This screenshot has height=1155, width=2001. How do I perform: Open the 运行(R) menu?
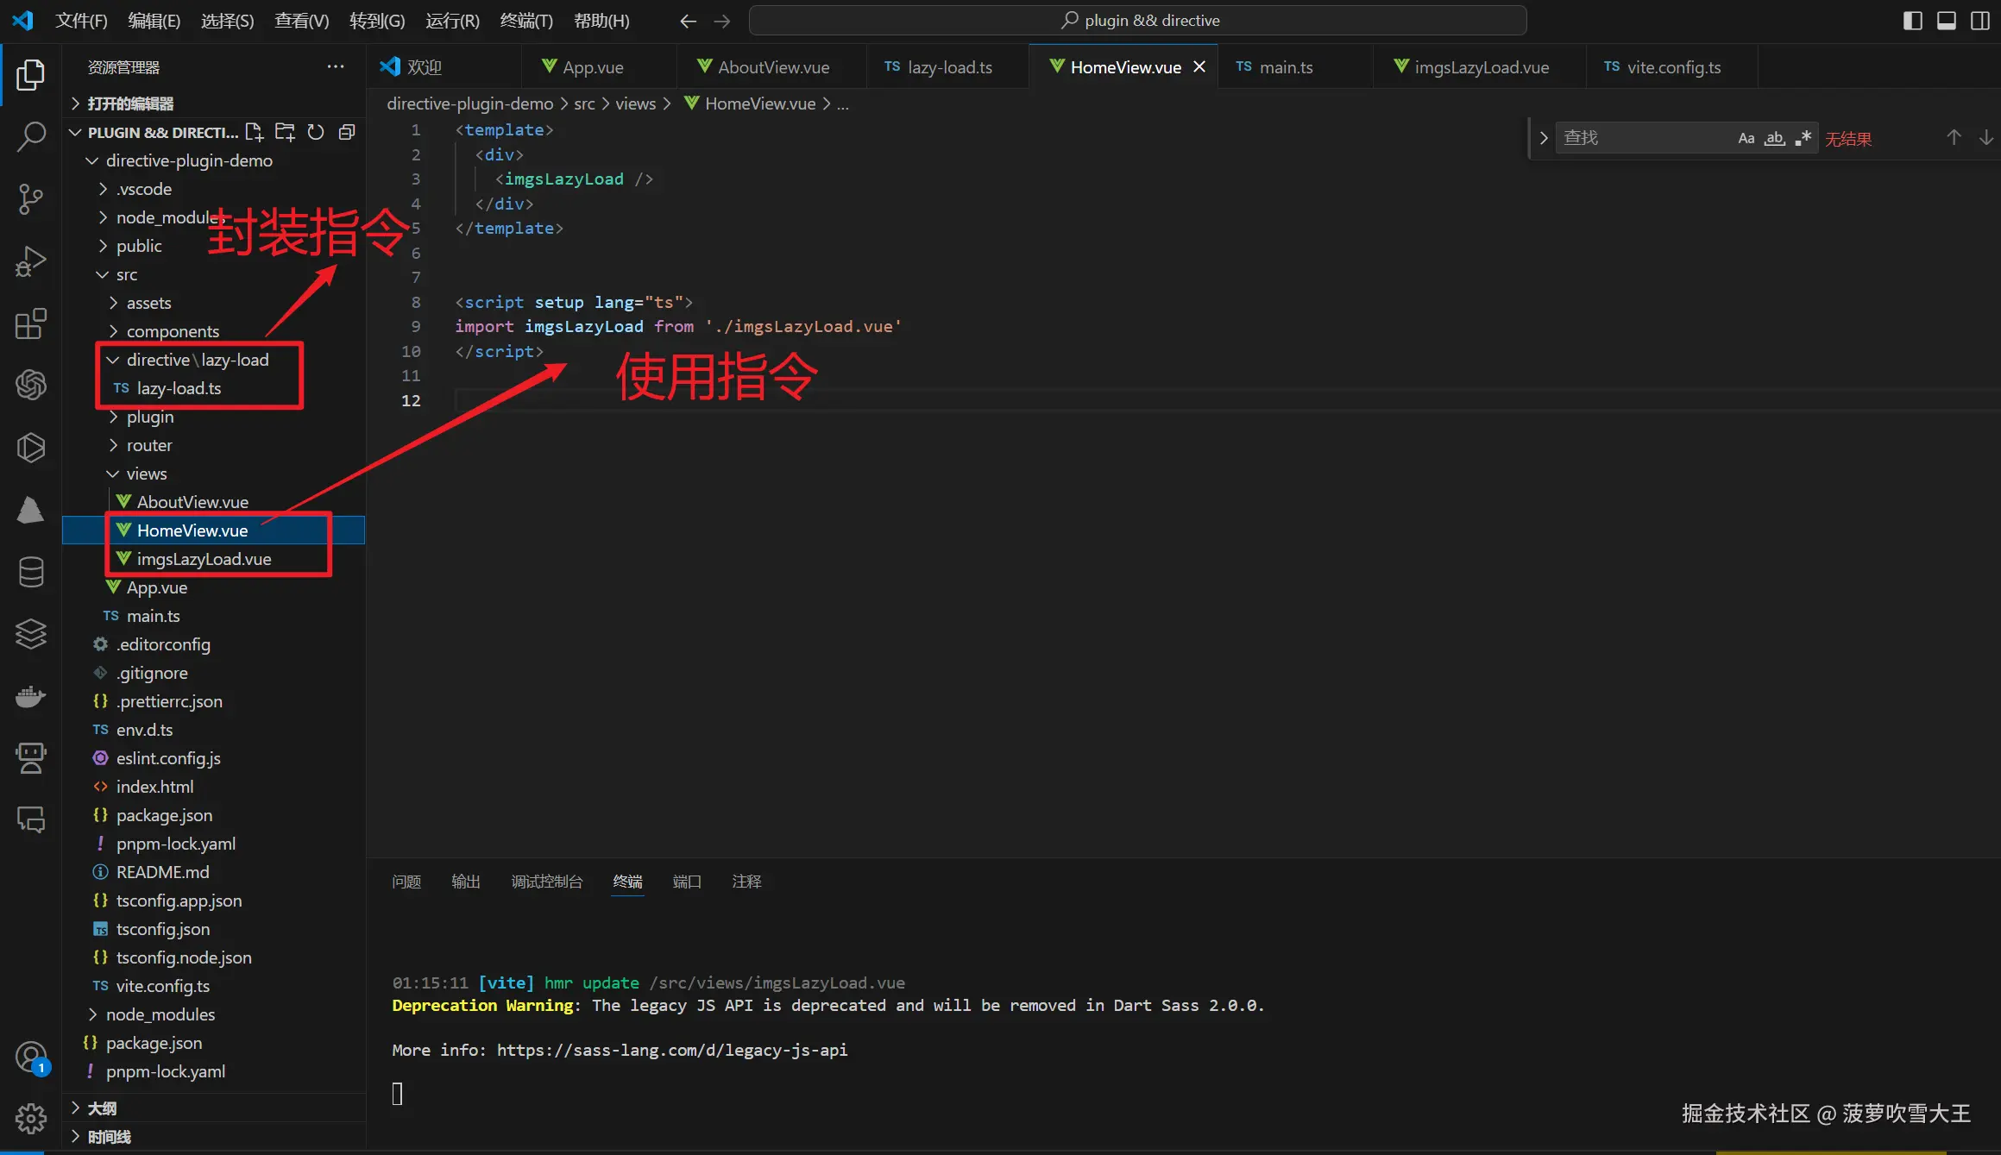pyautogui.click(x=451, y=20)
